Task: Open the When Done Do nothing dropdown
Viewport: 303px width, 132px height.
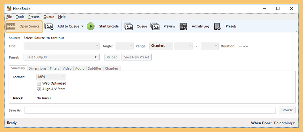Action: click(x=285, y=123)
